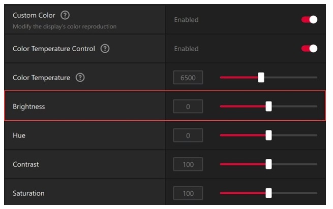The height and width of the screenshot is (209, 333).
Task: Select the Brightness row label
Action: point(28,107)
